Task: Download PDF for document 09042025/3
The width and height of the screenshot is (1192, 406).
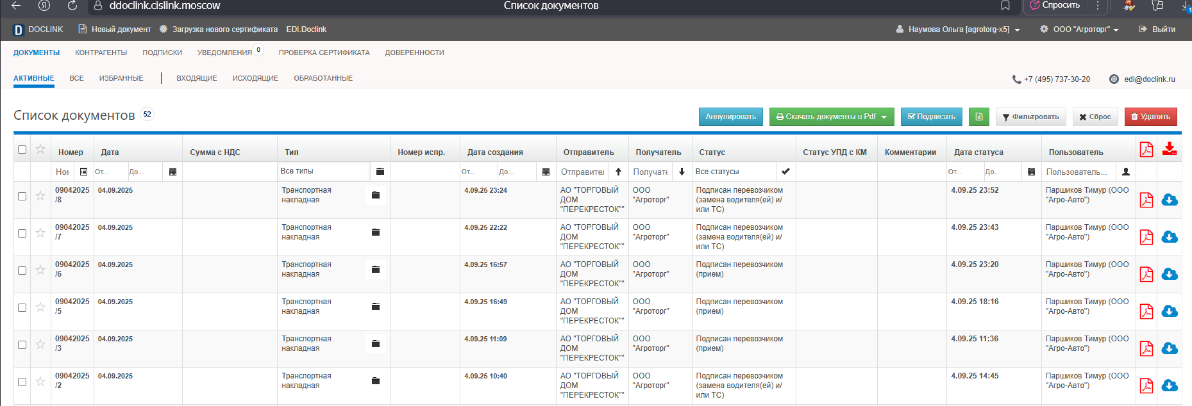Action: pos(1146,348)
